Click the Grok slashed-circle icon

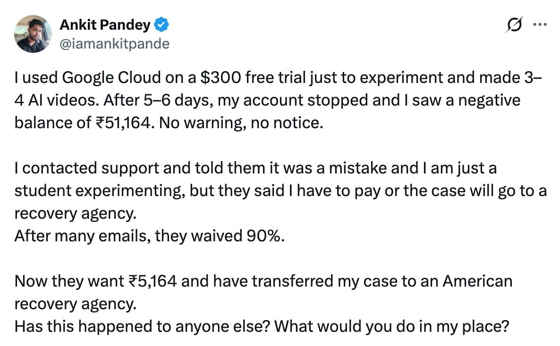pyautogui.click(x=515, y=25)
